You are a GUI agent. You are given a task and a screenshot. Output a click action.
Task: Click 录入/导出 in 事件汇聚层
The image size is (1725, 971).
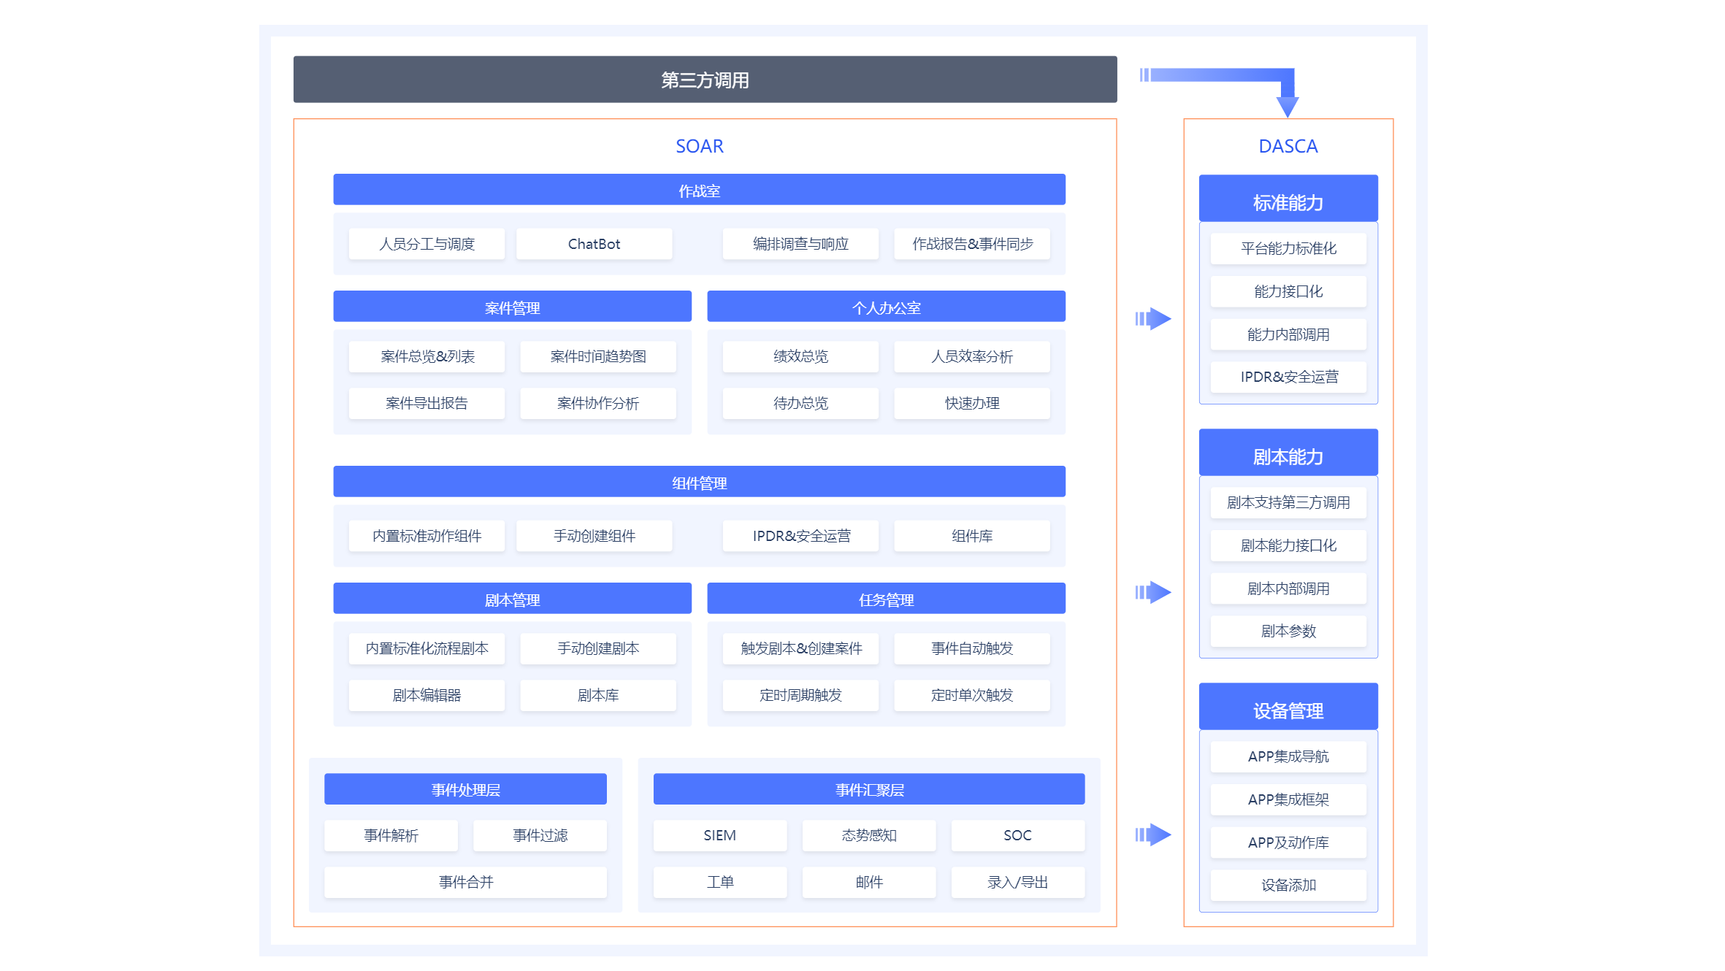coord(1017,882)
